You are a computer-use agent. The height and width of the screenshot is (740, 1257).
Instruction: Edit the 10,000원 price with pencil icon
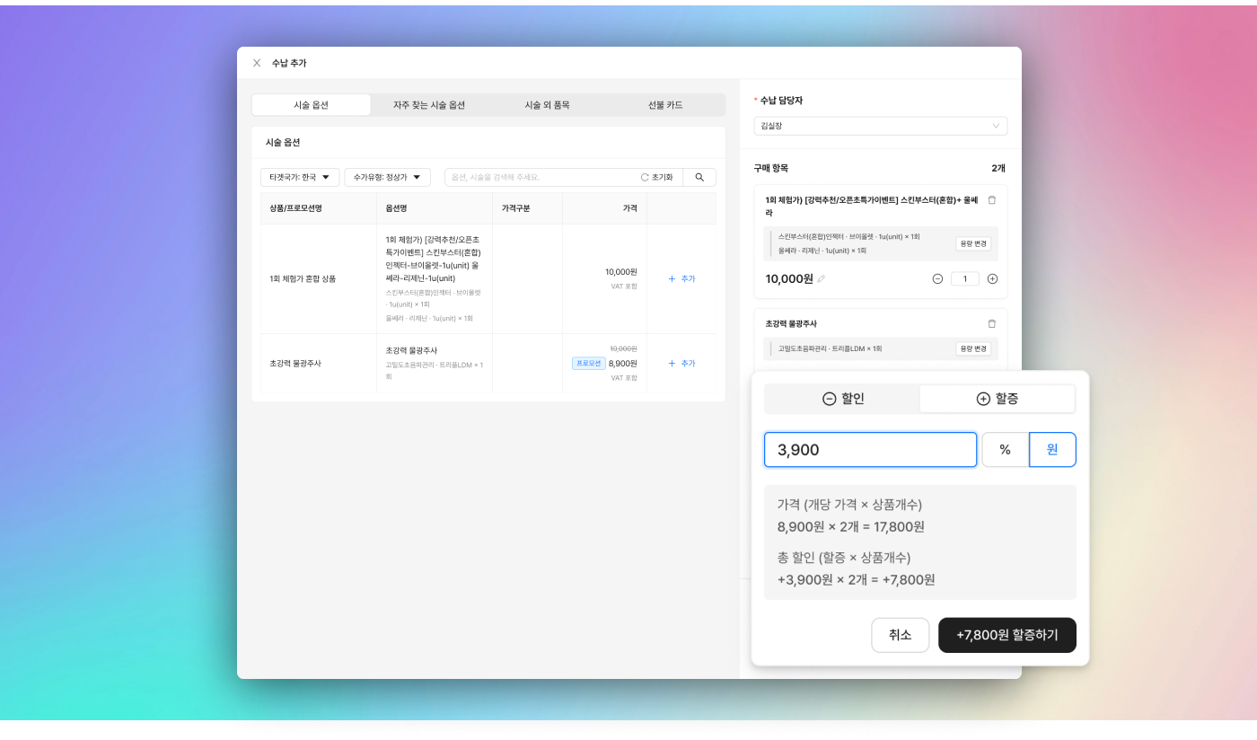pyautogui.click(x=822, y=279)
